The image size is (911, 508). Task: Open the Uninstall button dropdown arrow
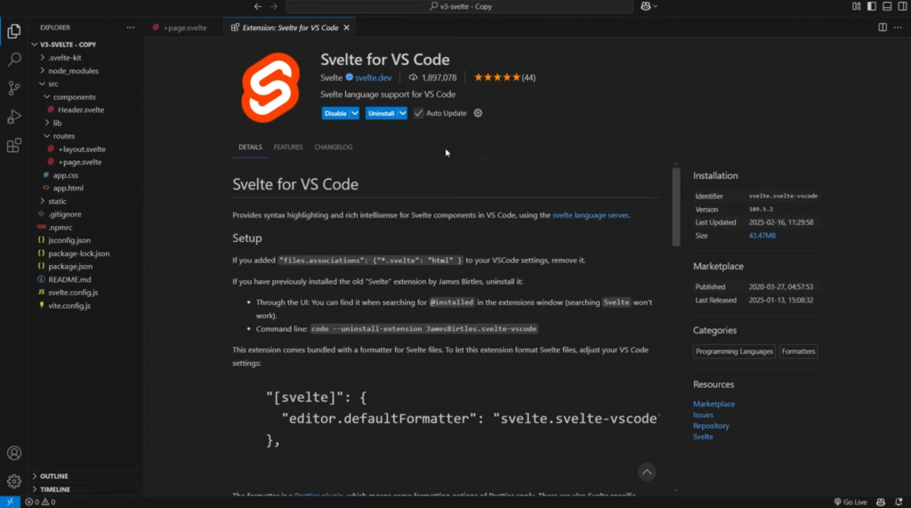402,113
